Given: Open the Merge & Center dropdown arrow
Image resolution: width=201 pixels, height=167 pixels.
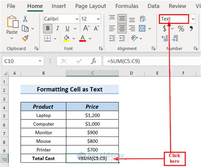Looking at the screenshot, I should pos(150,29).
